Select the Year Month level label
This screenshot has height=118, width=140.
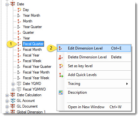click(31, 15)
